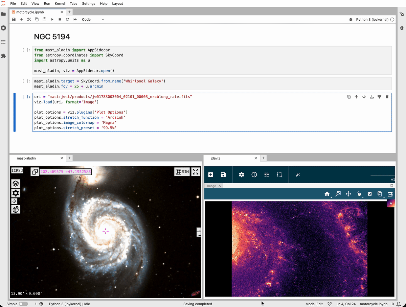Screen dimensions: 406x307
Task: Open the Kernel menu
Action: pyautogui.click(x=60, y=3)
